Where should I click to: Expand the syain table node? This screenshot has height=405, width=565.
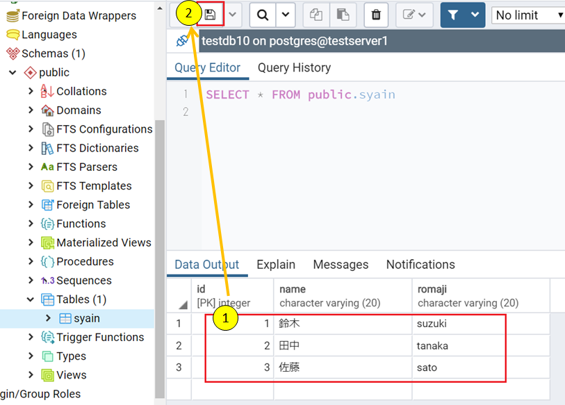(48, 318)
